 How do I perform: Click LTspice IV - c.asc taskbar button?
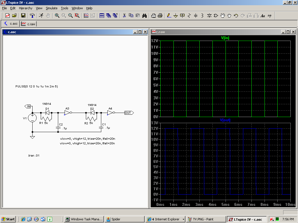247,219
